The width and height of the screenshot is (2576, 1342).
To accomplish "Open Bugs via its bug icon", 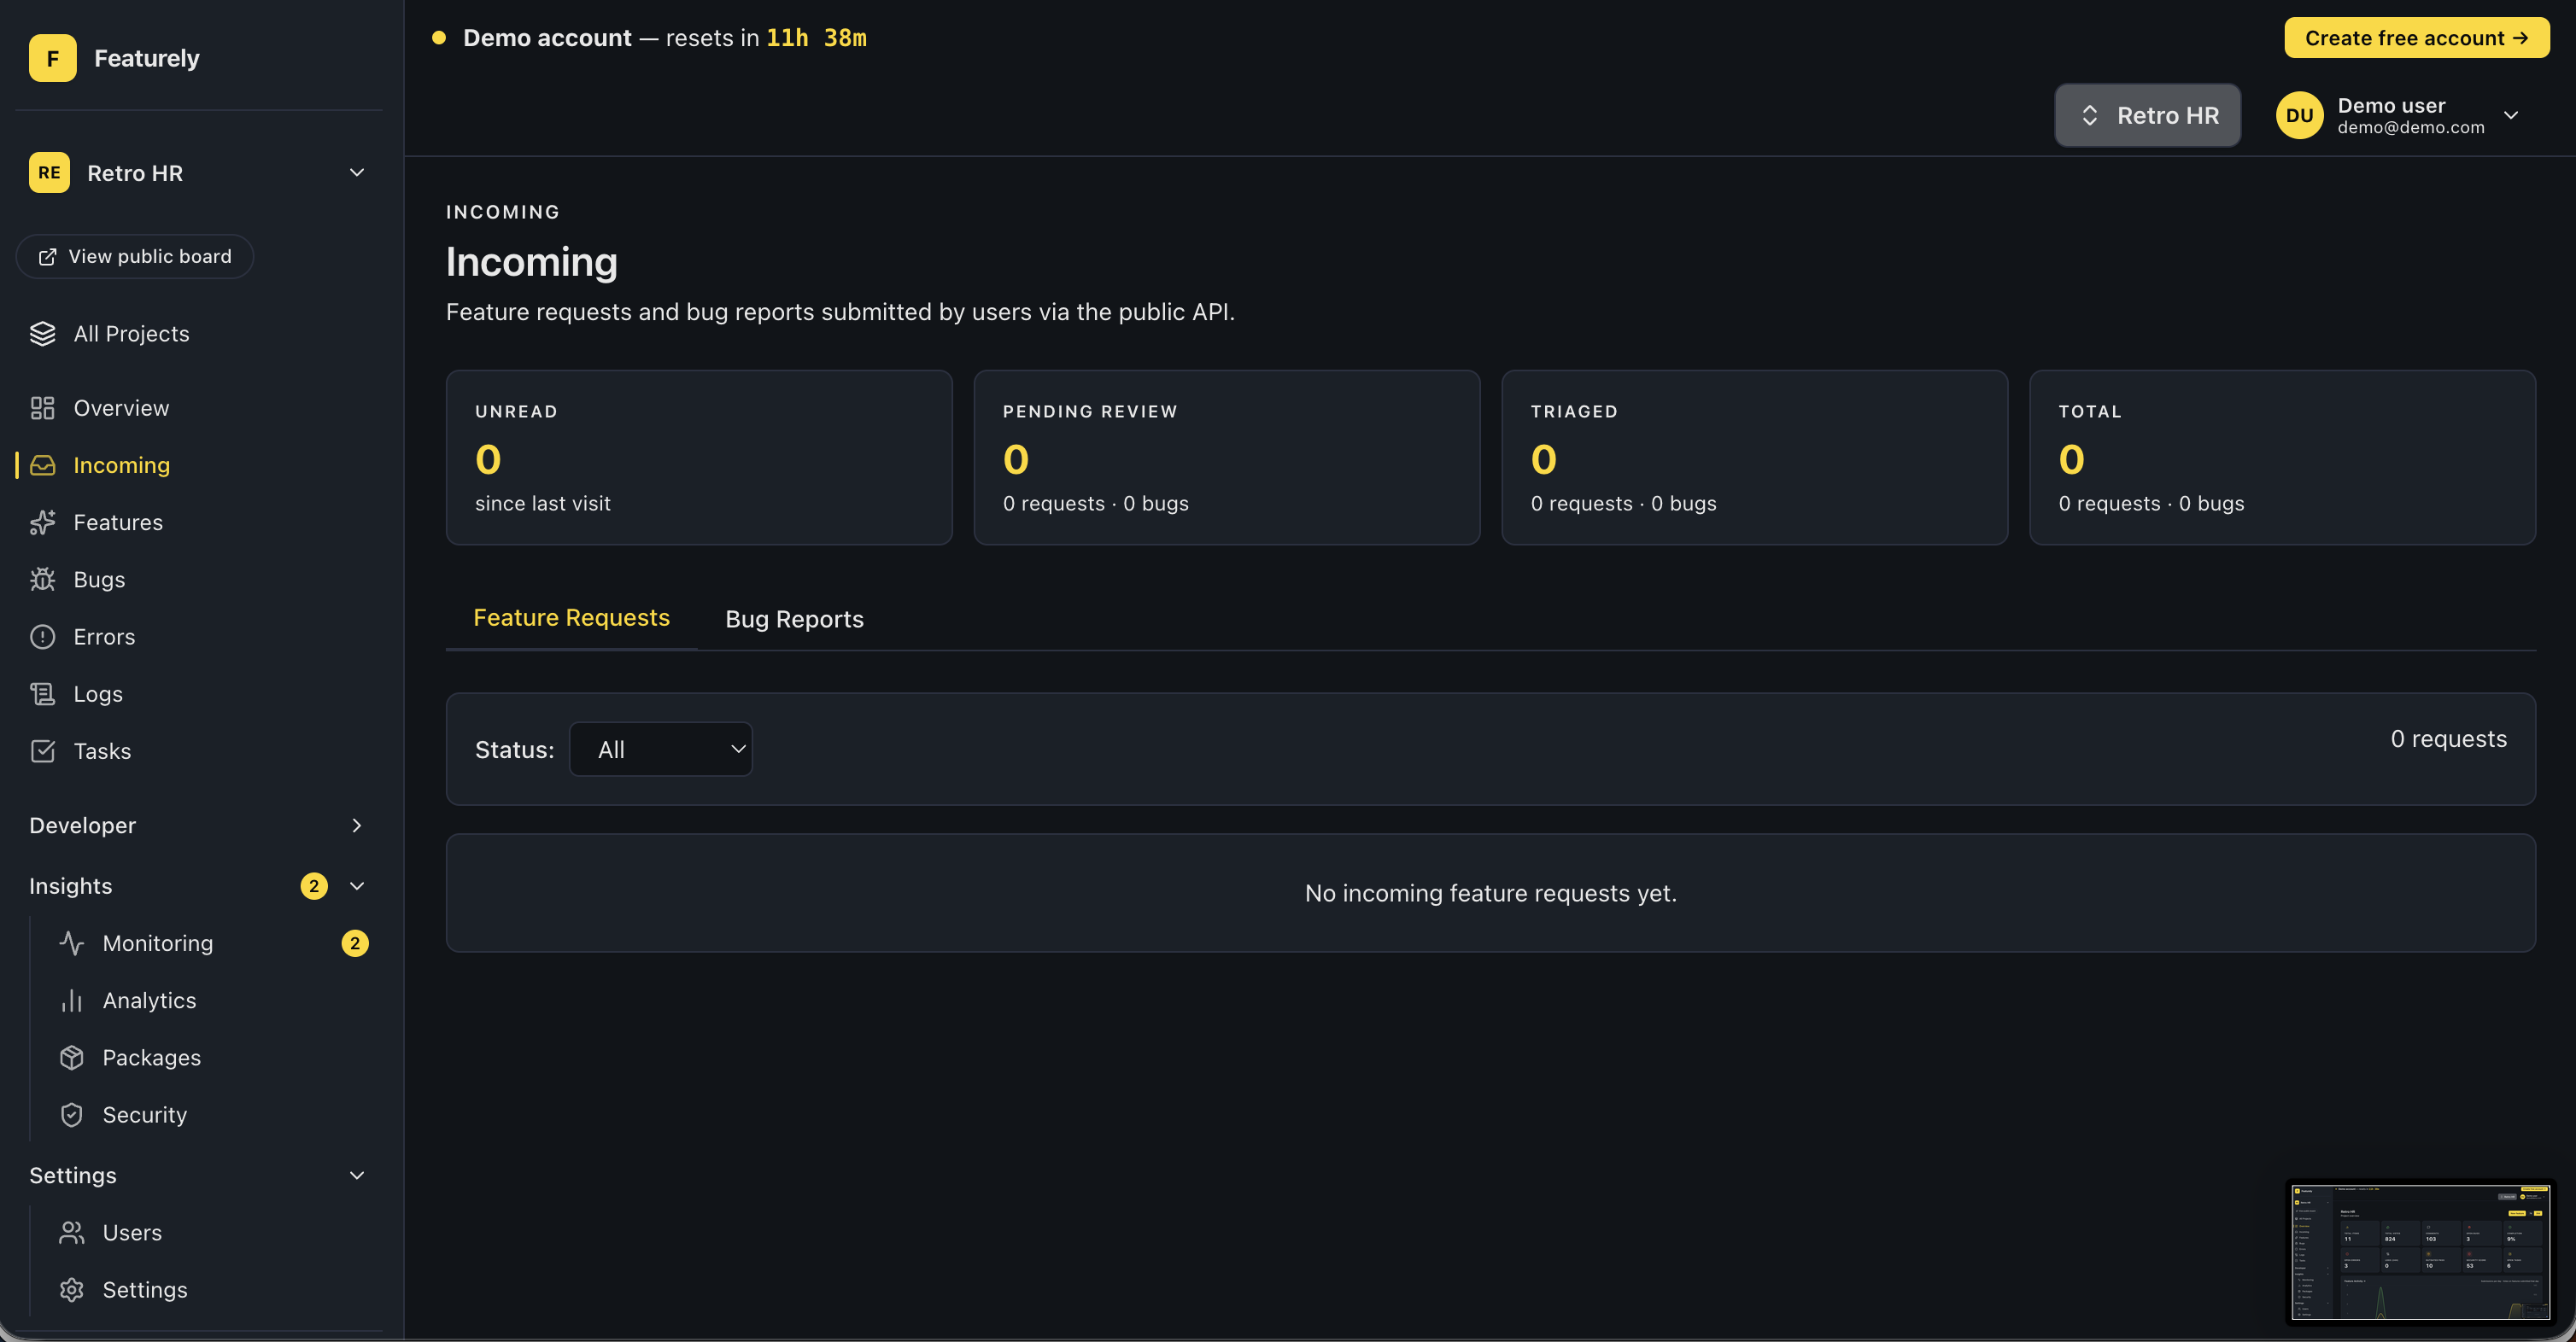I will click(42, 580).
